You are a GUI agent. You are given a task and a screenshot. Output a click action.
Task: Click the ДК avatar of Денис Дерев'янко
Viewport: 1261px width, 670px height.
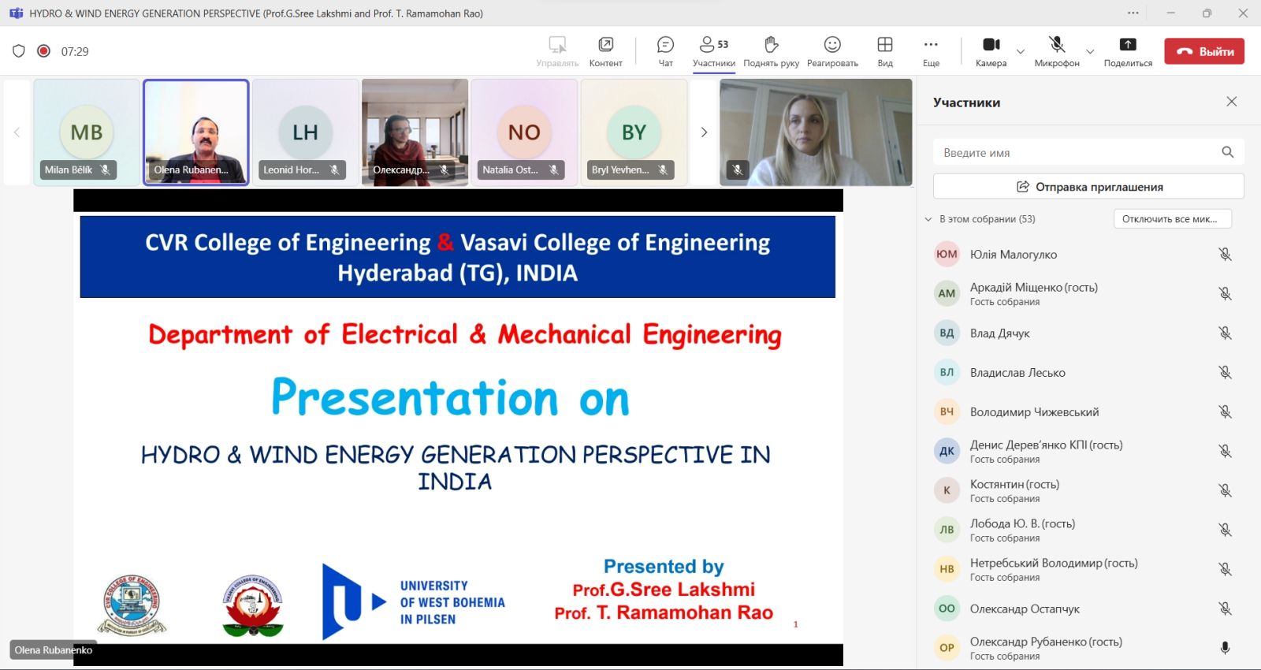pos(947,451)
